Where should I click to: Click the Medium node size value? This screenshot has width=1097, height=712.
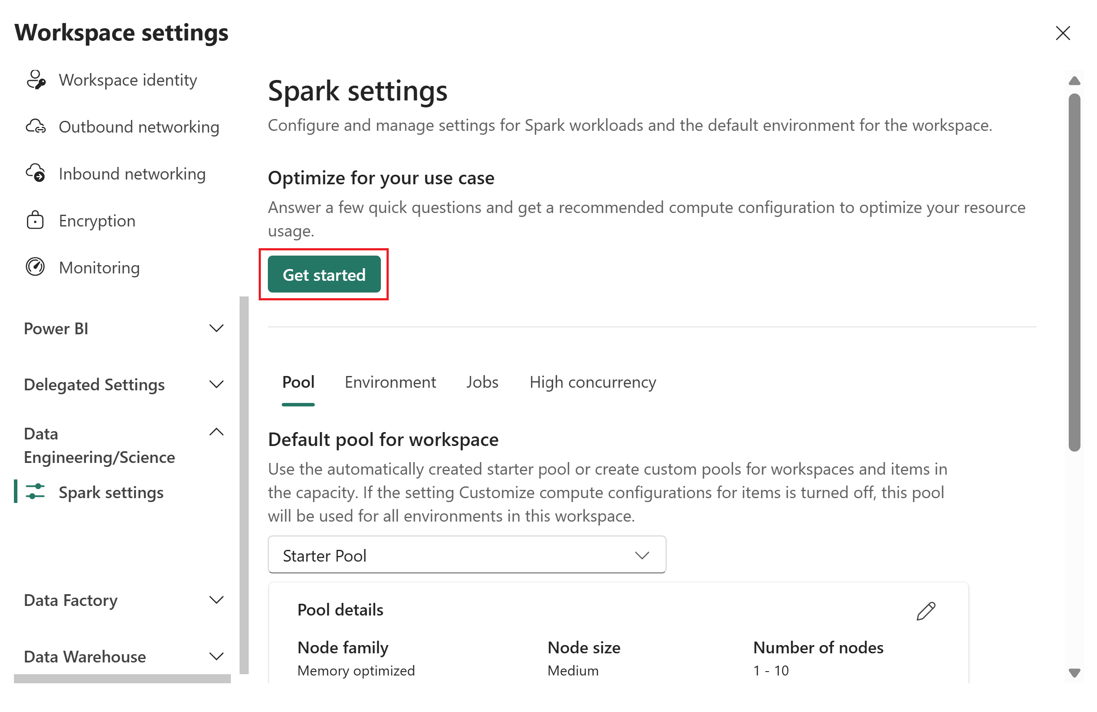573,671
